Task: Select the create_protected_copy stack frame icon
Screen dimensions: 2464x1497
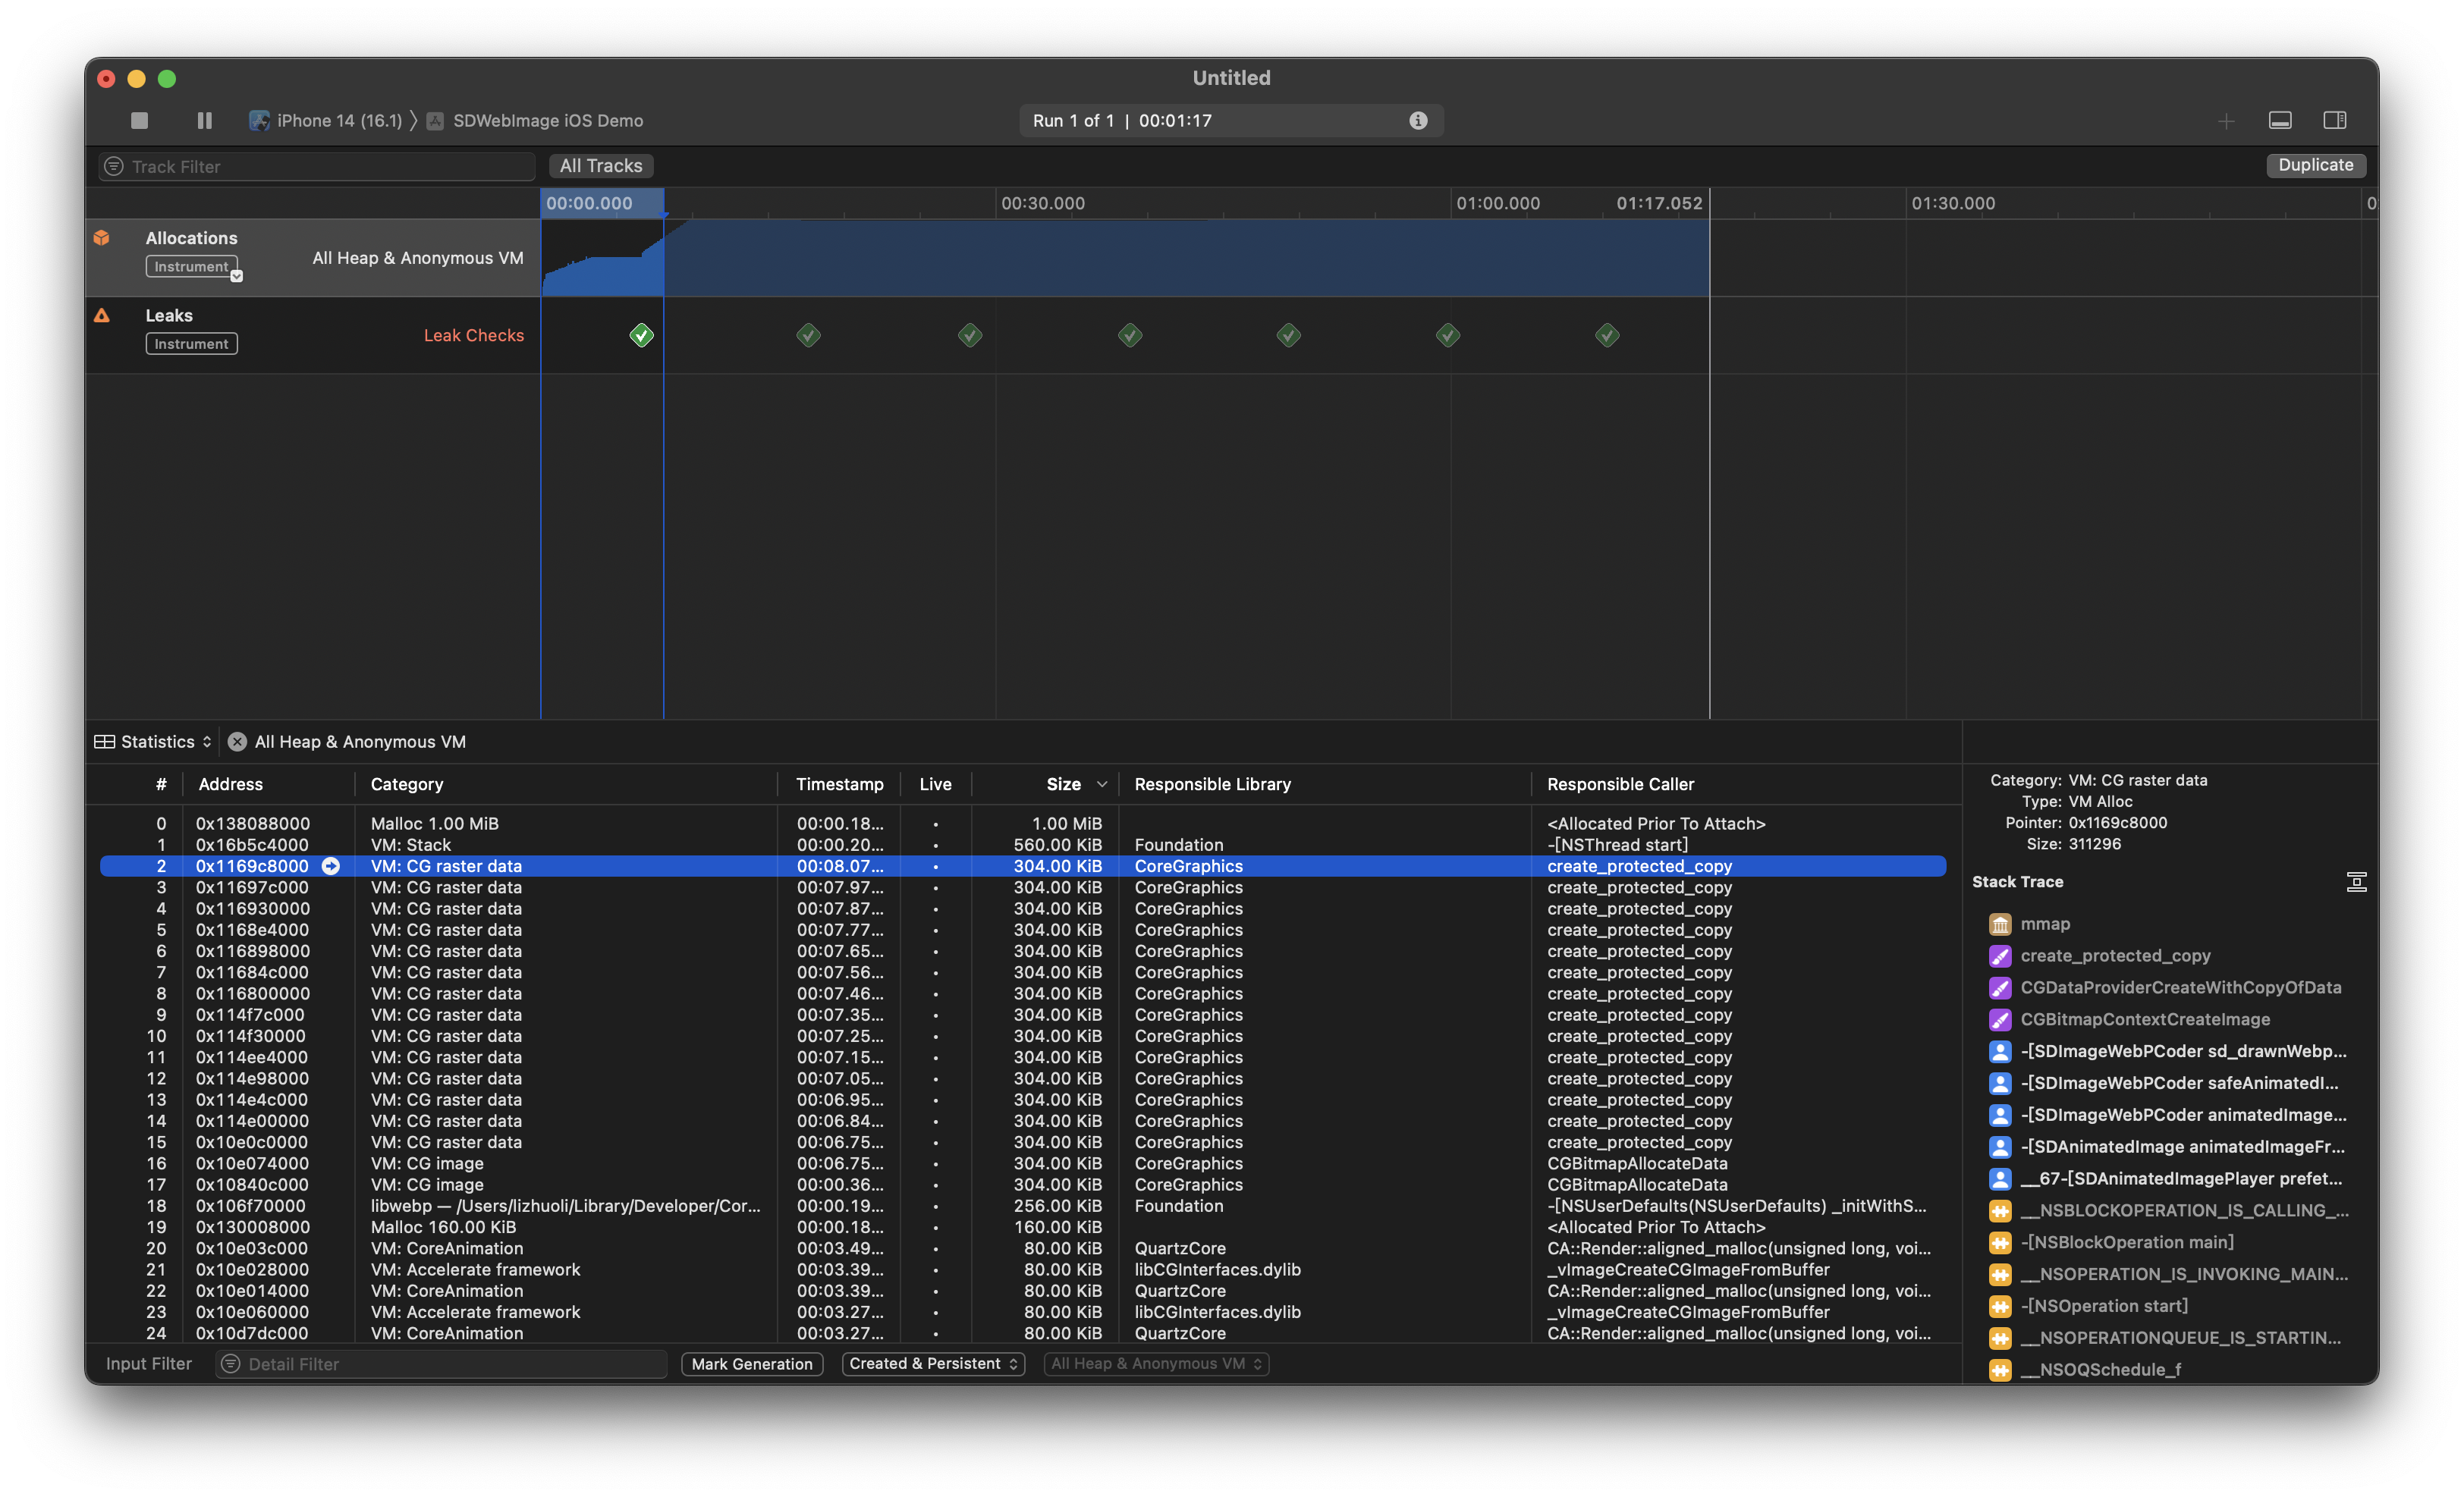Action: click(x=1999, y=956)
